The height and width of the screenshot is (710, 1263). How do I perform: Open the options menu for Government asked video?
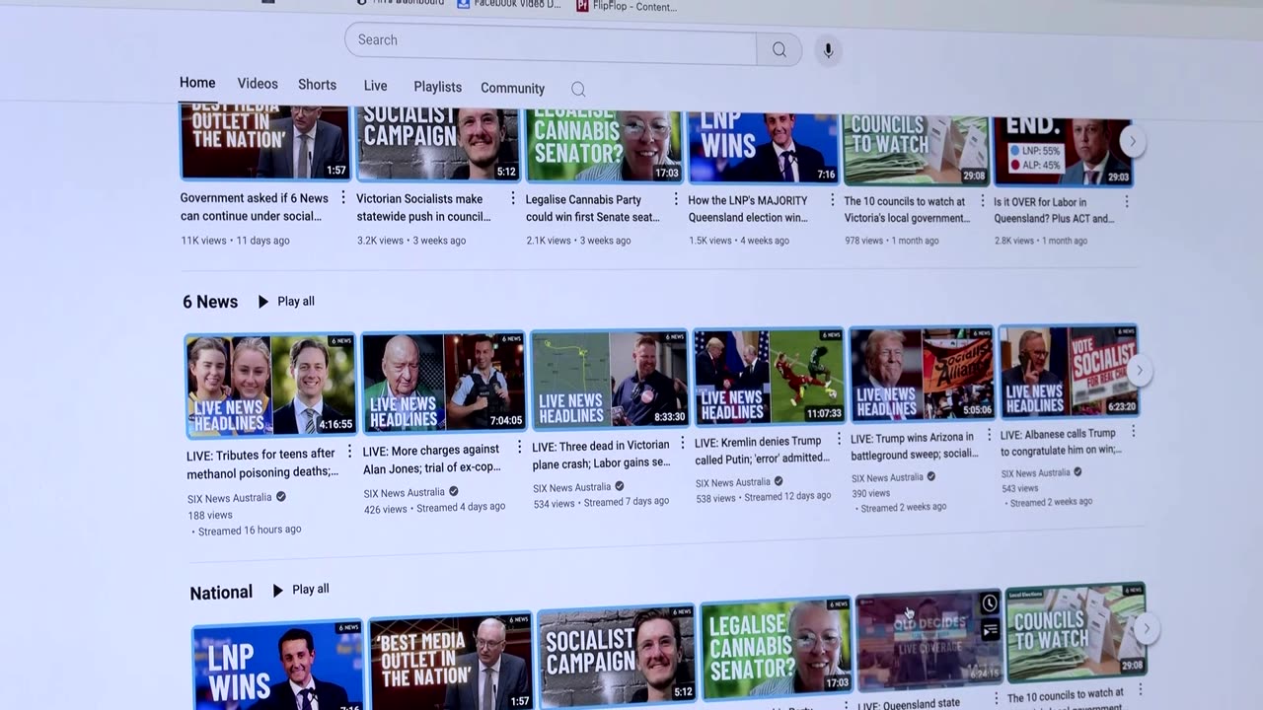[344, 199]
